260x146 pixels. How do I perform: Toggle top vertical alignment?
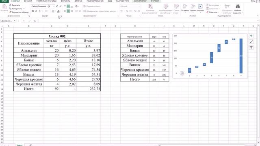pos(65,6)
